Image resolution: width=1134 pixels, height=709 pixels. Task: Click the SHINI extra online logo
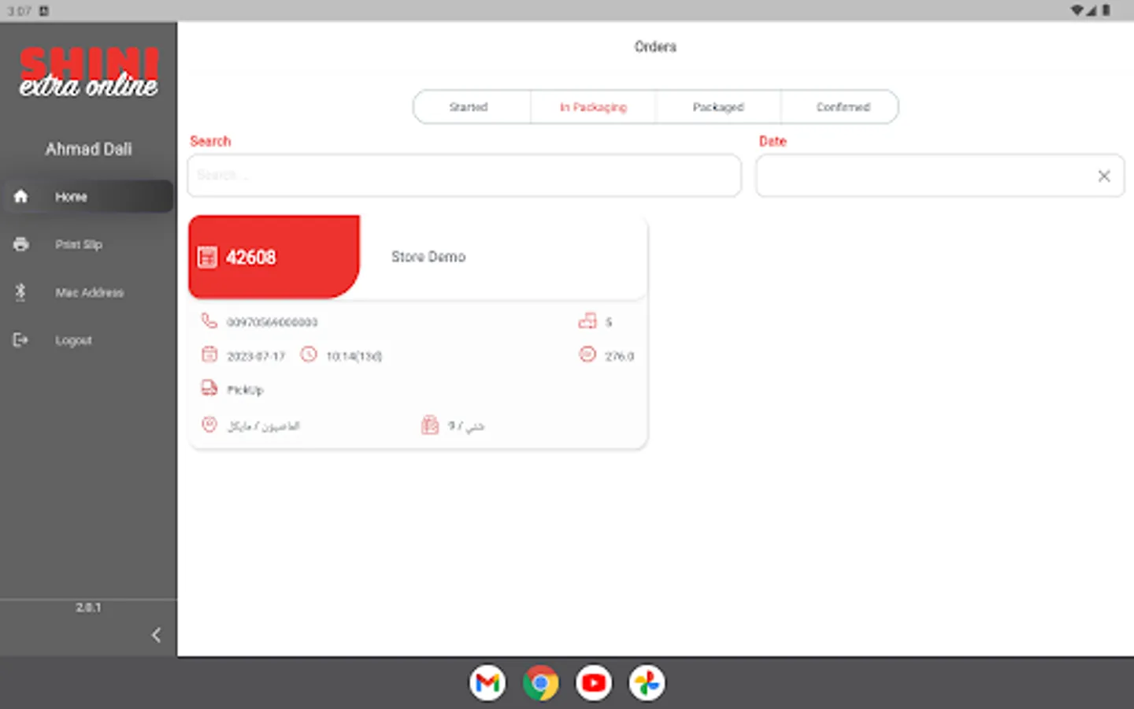89,72
